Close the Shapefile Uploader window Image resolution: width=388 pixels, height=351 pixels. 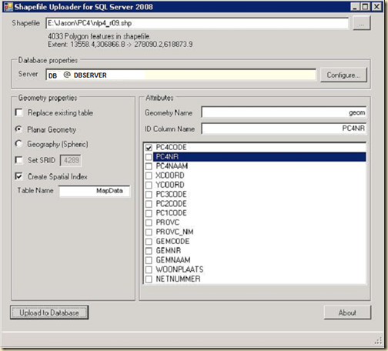pyautogui.click(x=376, y=7)
